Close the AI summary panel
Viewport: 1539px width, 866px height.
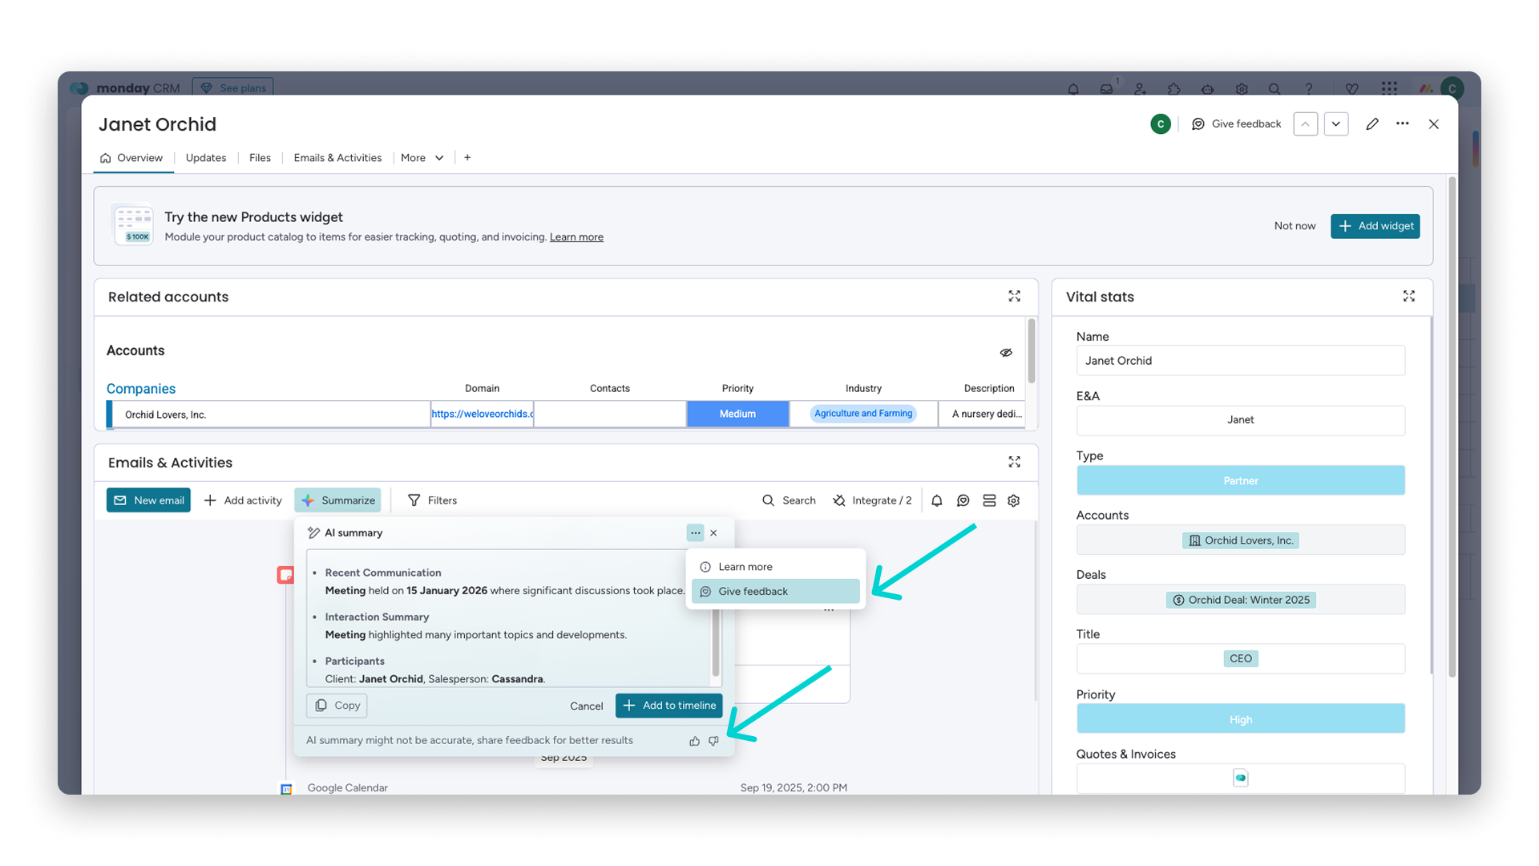point(713,533)
